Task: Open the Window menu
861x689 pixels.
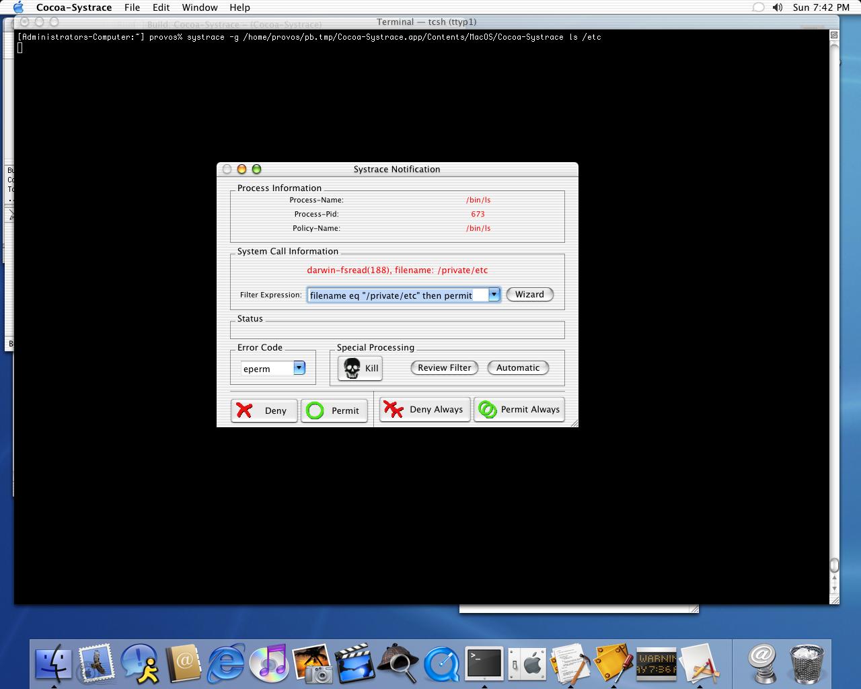Action: coord(200,7)
